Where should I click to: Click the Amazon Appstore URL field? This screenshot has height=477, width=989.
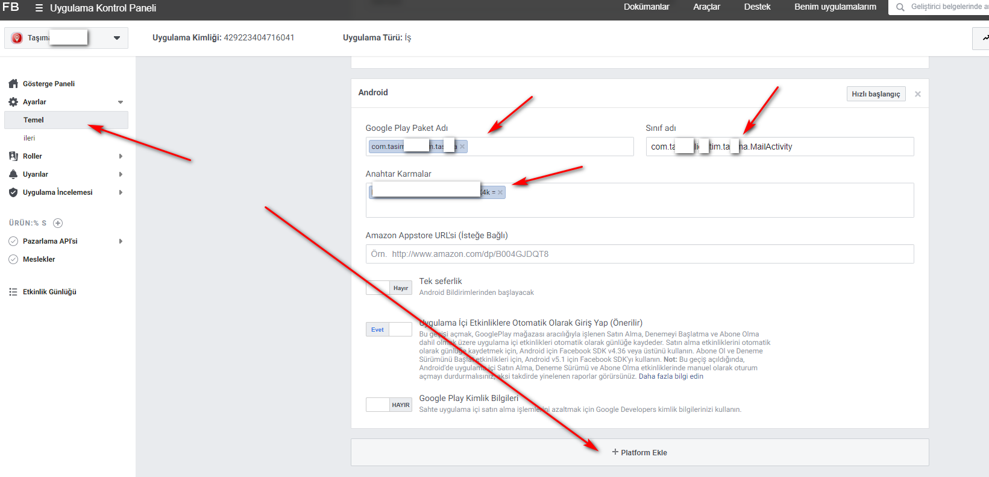coord(639,254)
